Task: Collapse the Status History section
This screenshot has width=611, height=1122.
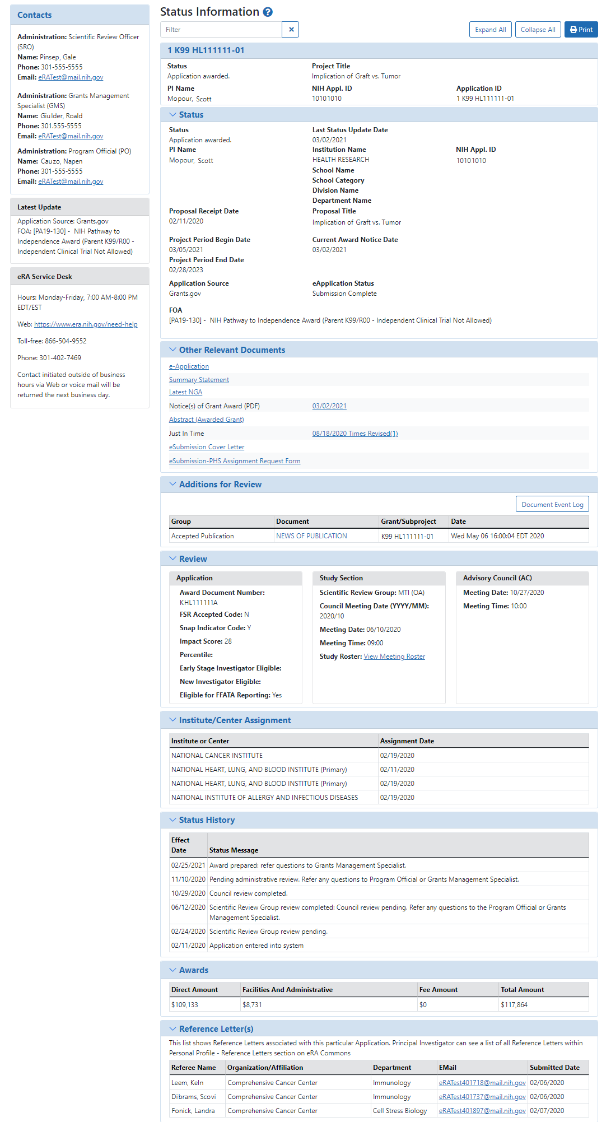Action: pos(173,820)
